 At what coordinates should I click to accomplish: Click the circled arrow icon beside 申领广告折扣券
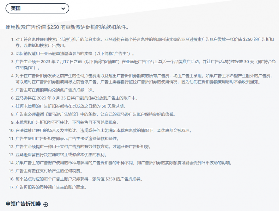point(45,204)
